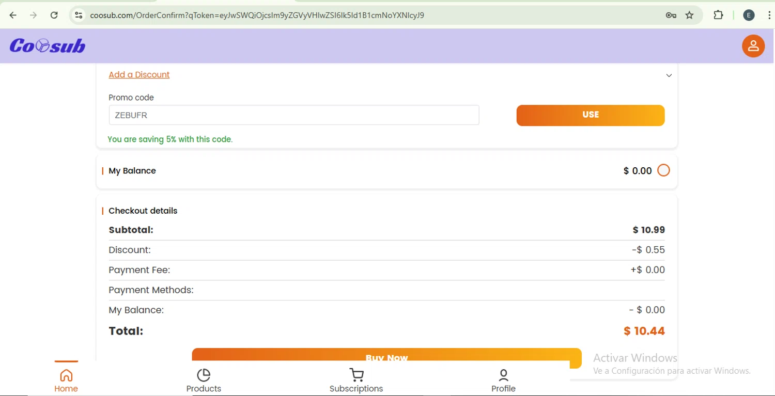Image resolution: width=775 pixels, height=396 pixels.
Task: Select My Balance radio button
Action: tap(663, 170)
